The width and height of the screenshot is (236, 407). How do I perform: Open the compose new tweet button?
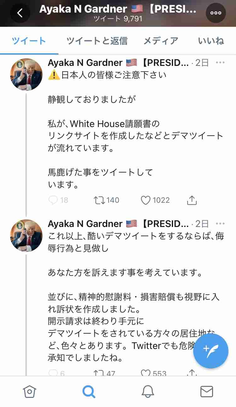[x=211, y=351]
